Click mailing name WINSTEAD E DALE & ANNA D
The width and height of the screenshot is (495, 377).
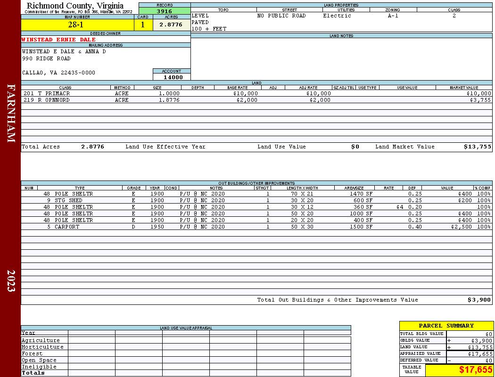[64, 51]
